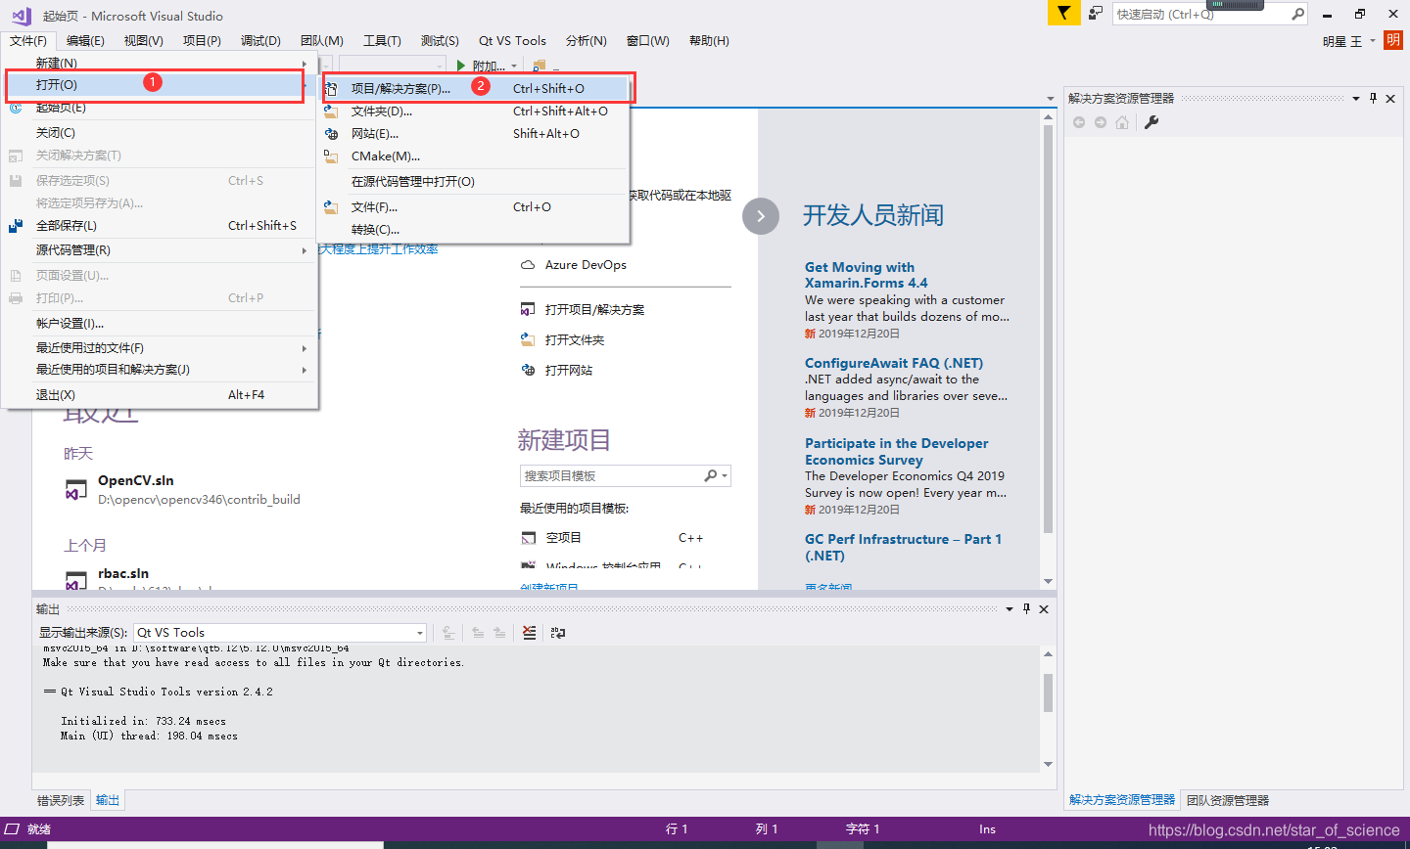Viewport: 1410px width, 849px height.
Task: Open the Qt VS Tools menu
Action: point(512,41)
